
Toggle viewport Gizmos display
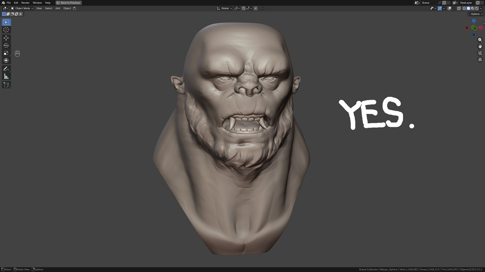[x=440, y=8]
